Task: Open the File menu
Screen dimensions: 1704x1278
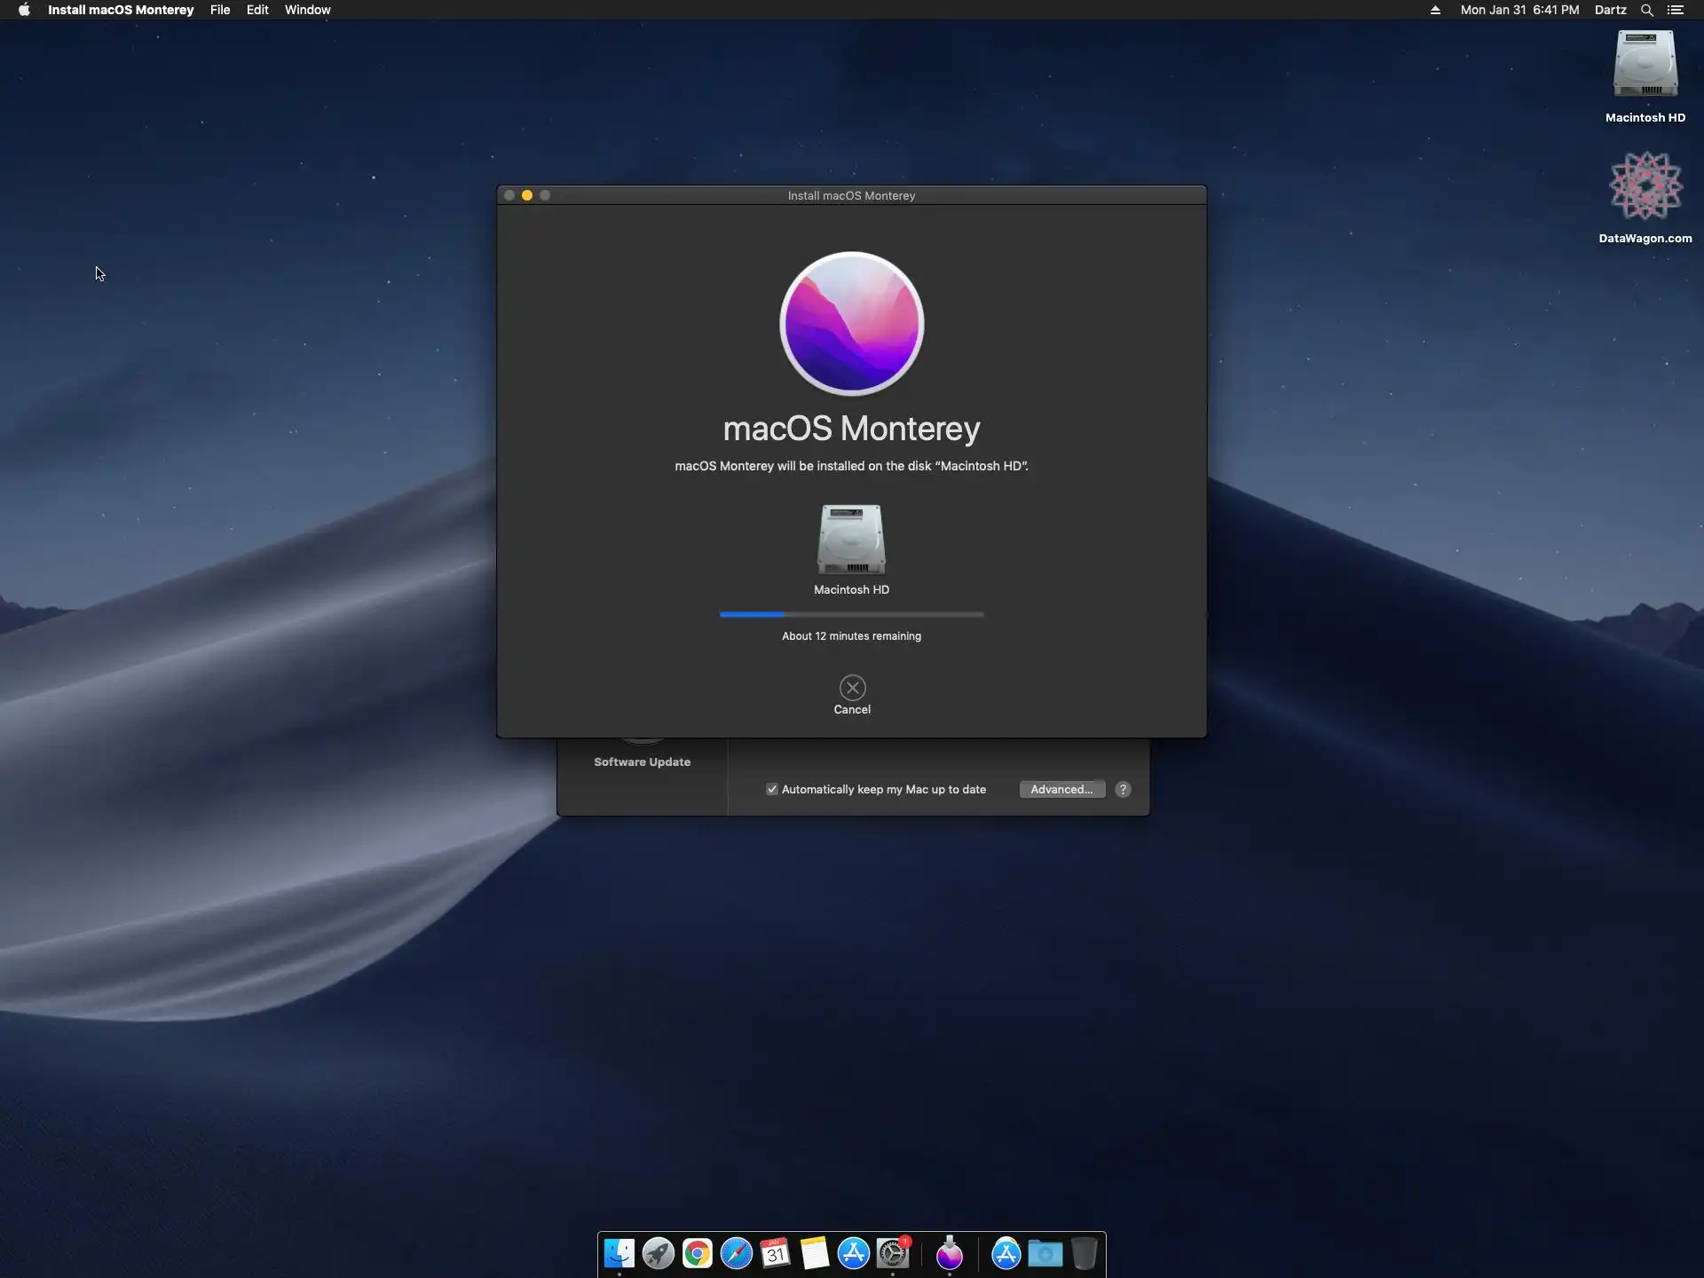Action: click(220, 10)
